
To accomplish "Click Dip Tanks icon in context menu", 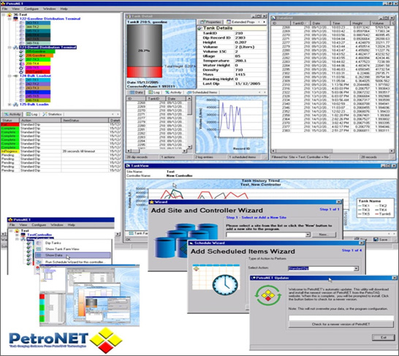I will tap(39, 243).
